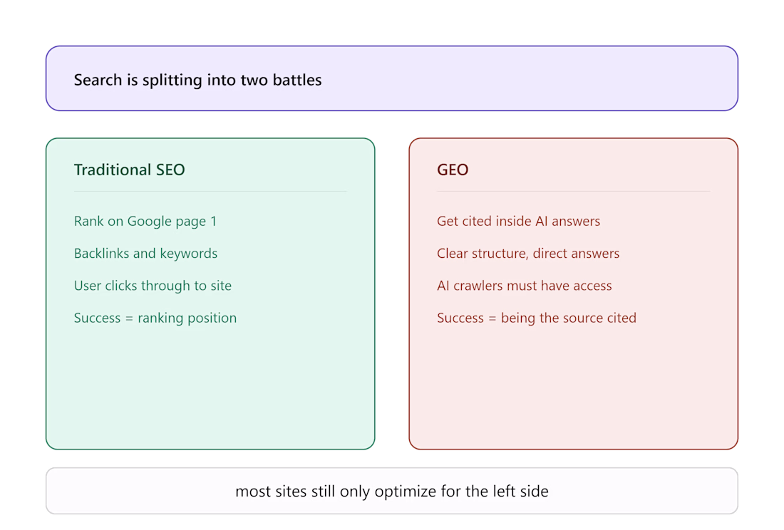Viewport: 784px width, 530px height.
Task: Click divider line under GEO title
Action: coord(574,192)
